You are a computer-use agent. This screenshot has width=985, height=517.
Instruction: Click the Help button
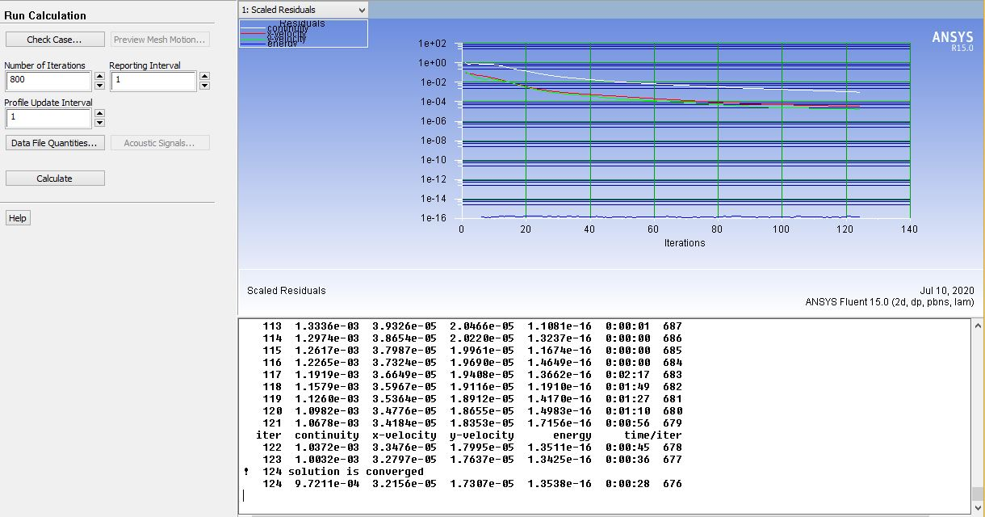click(x=17, y=217)
